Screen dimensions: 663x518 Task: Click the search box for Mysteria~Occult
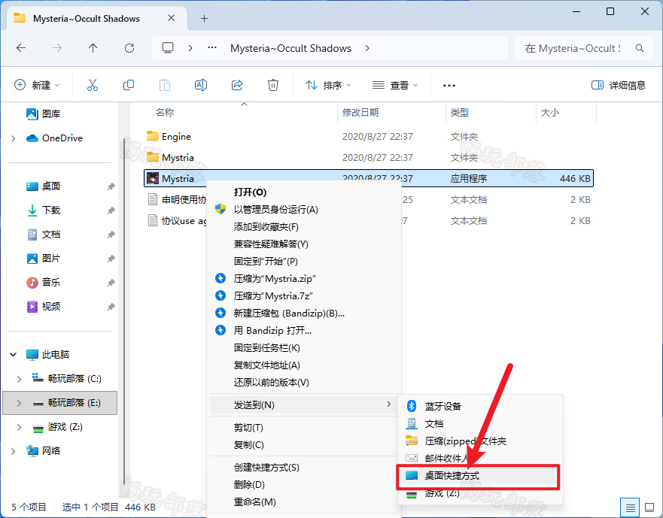tap(584, 48)
